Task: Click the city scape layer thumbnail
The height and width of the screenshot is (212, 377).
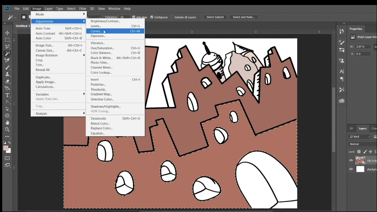Action: pos(360,160)
